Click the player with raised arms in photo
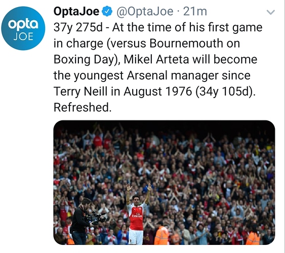The image size is (285, 253). 138,215
